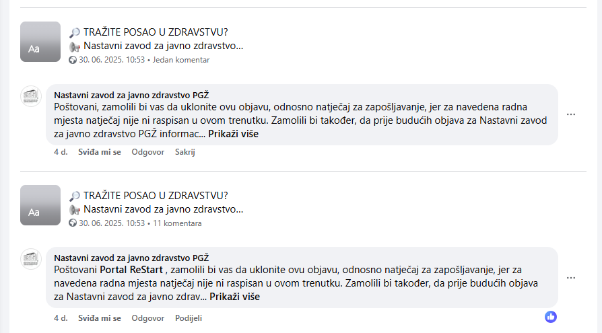Open the Aa thumbnail of the Jedan komentar post
Viewport: 602px width, 333px height.
click(x=40, y=42)
